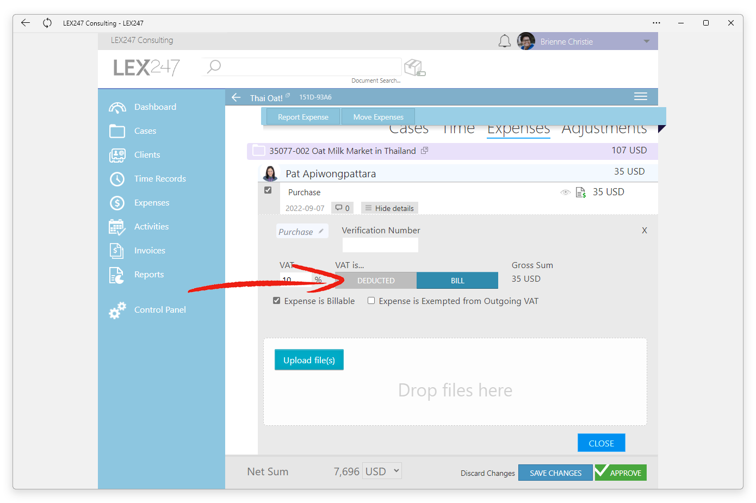Click the expense document icon next to 35 USD
Screen dimensions: 756x503
(x=581, y=192)
